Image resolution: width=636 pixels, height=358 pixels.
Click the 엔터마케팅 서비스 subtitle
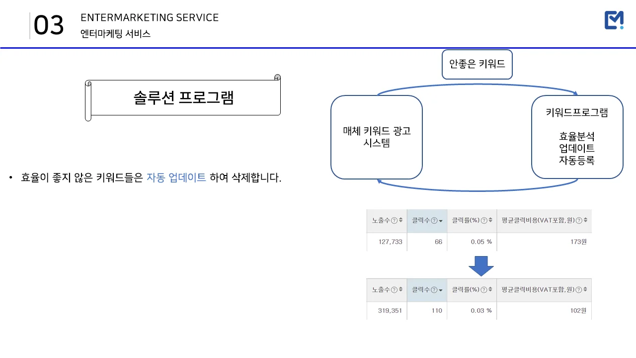click(115, 34)
